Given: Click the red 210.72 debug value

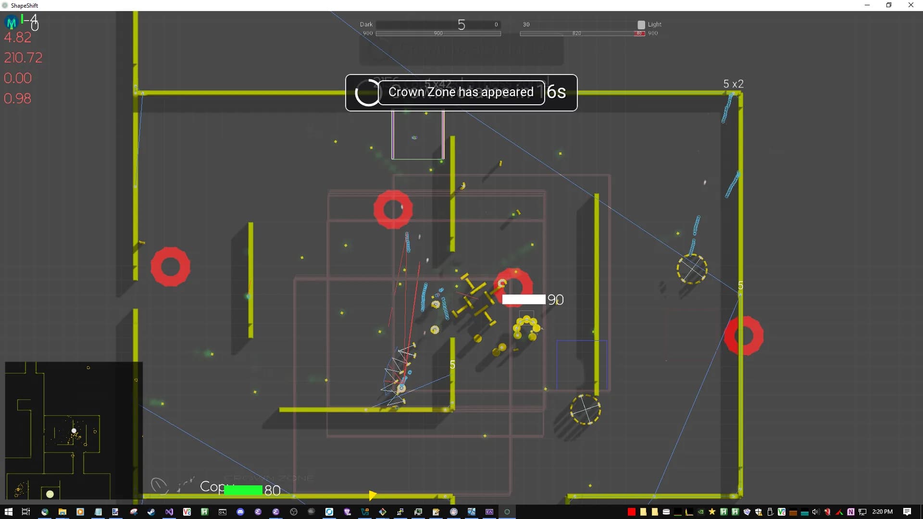Looking at the screenshot, I should tap(23, 58).
